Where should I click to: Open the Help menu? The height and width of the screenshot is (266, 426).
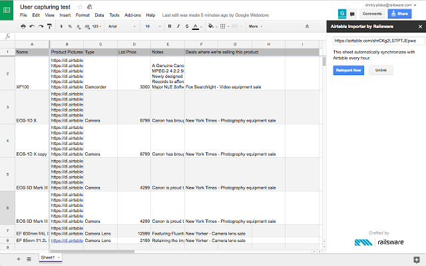(150, 15)
